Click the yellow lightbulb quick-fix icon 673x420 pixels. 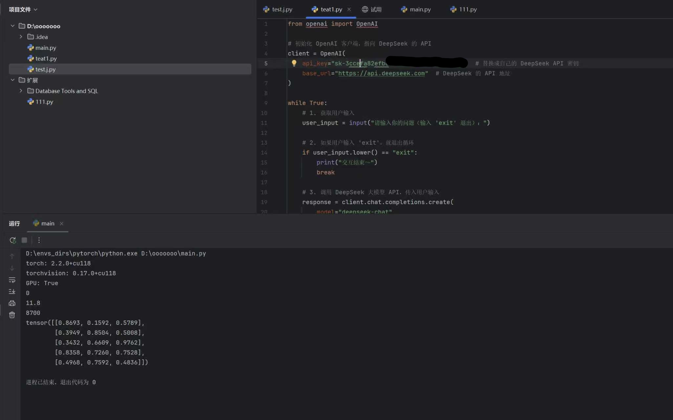[294, 63]
